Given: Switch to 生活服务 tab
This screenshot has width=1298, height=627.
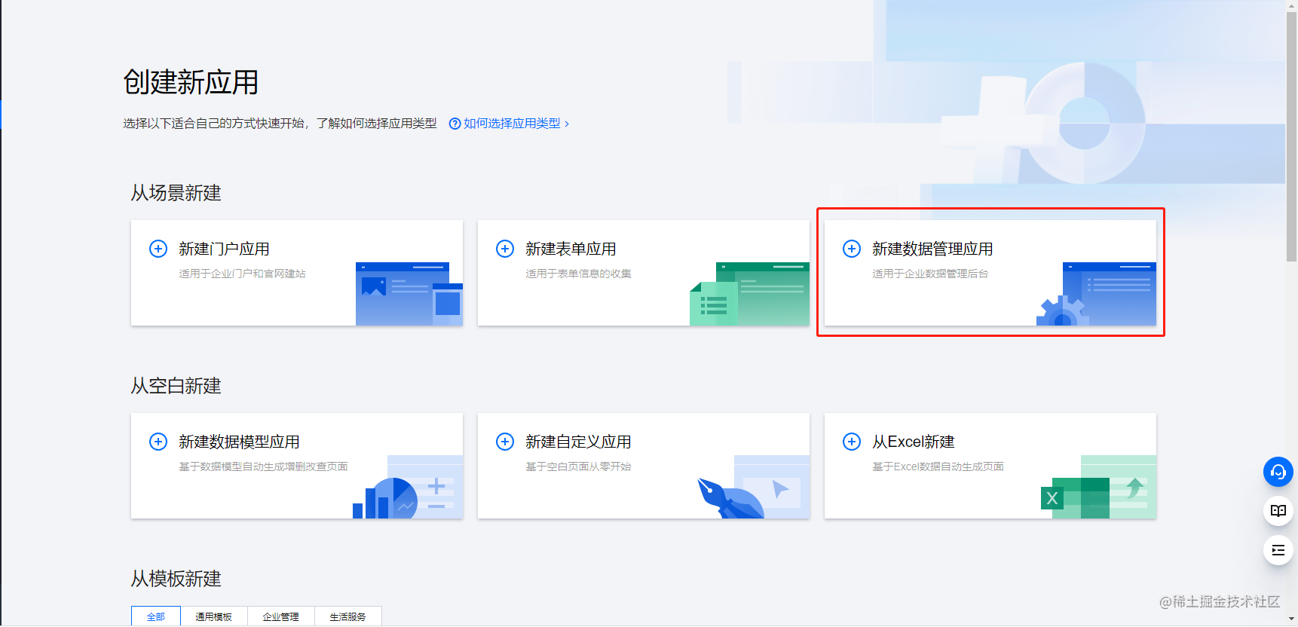Looking at the screenshot, I should (348, 616).
